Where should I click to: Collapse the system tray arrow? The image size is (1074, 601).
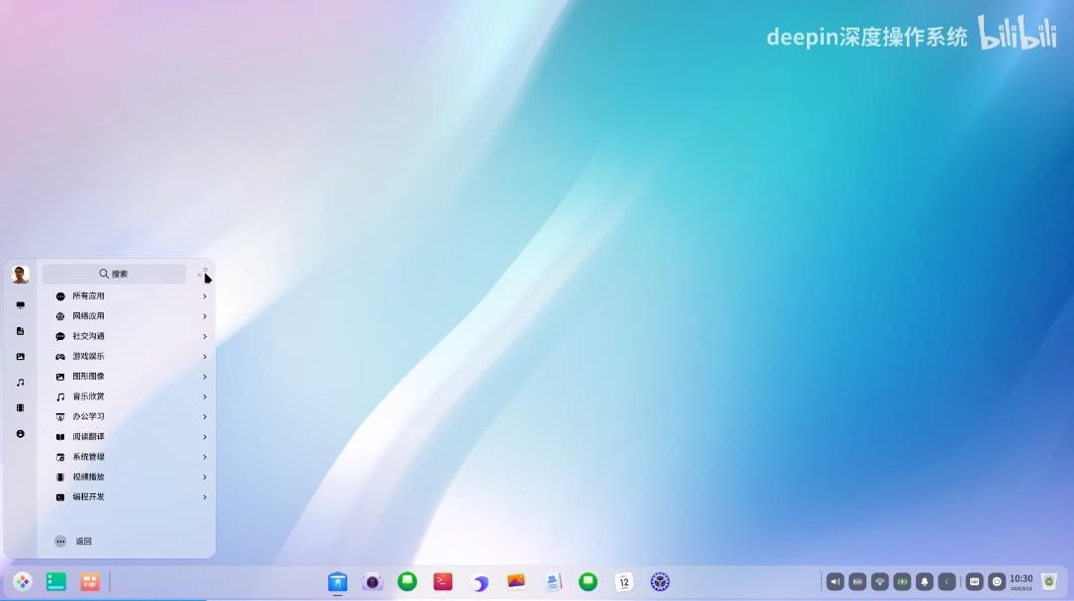(947, 582)
